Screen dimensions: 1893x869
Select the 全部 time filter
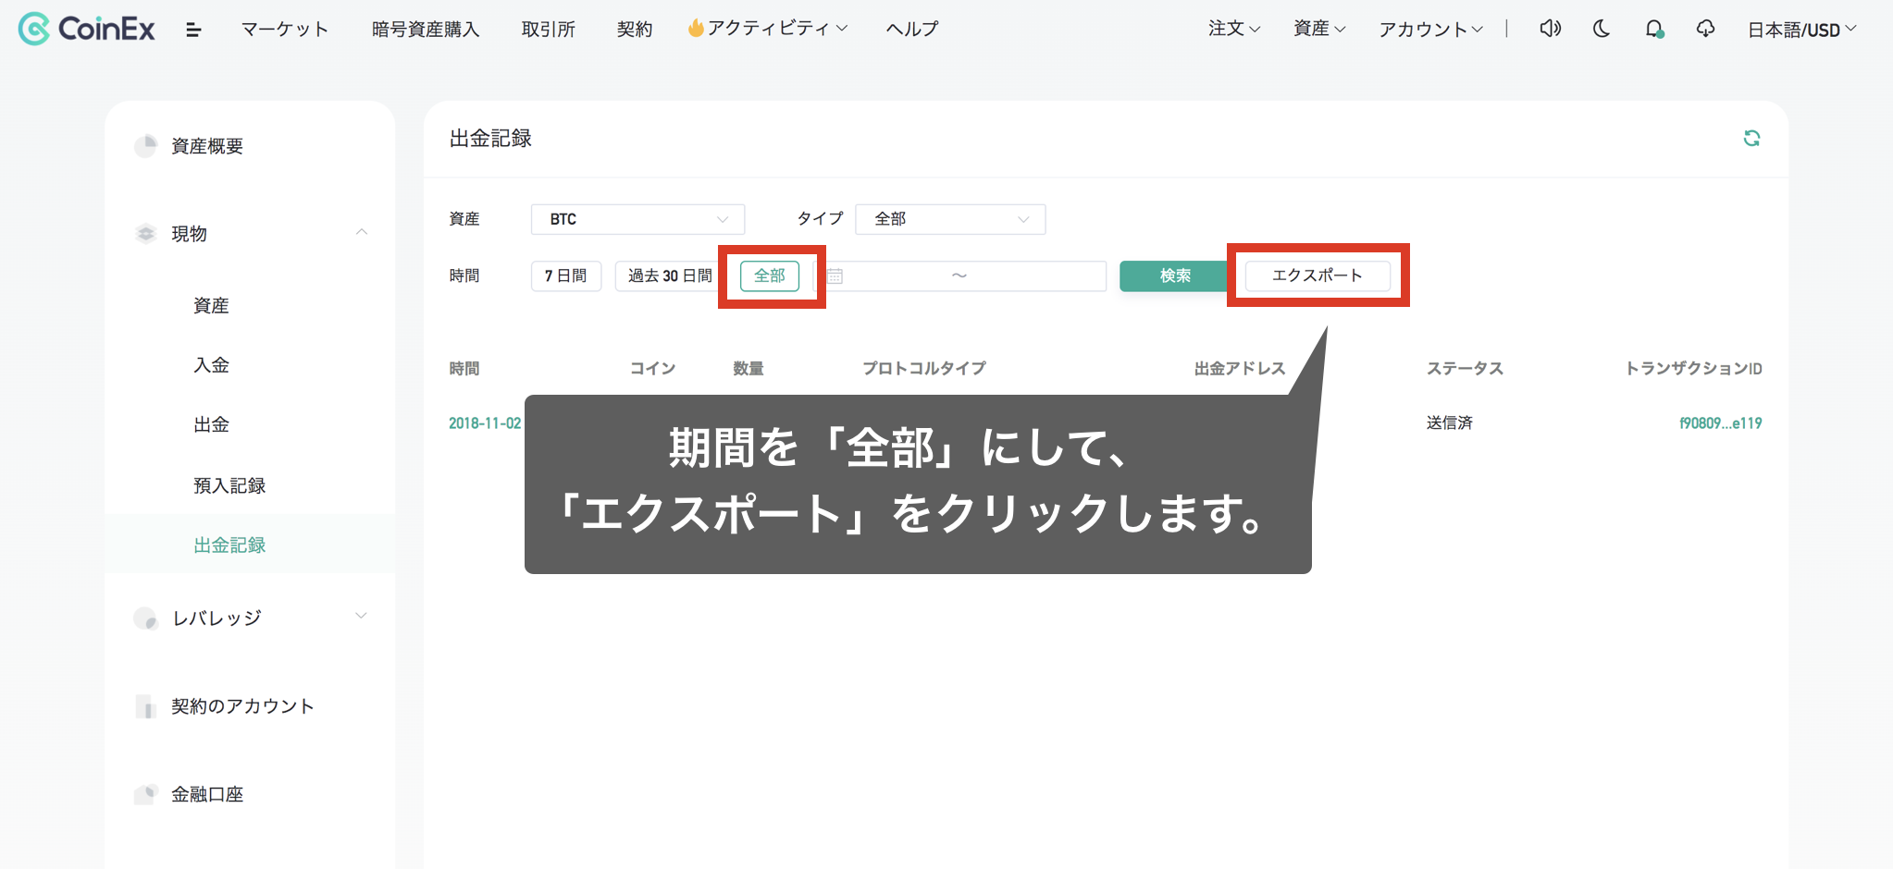click(x=770, y=275)
